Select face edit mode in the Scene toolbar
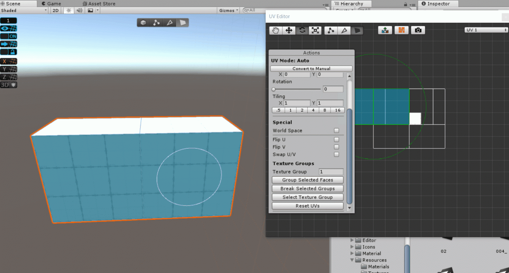 point(183,23)
